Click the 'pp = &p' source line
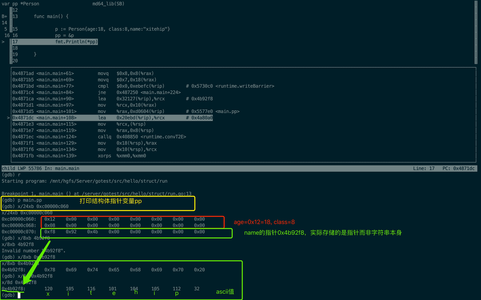The image size is (481, 300). [64, 35]
